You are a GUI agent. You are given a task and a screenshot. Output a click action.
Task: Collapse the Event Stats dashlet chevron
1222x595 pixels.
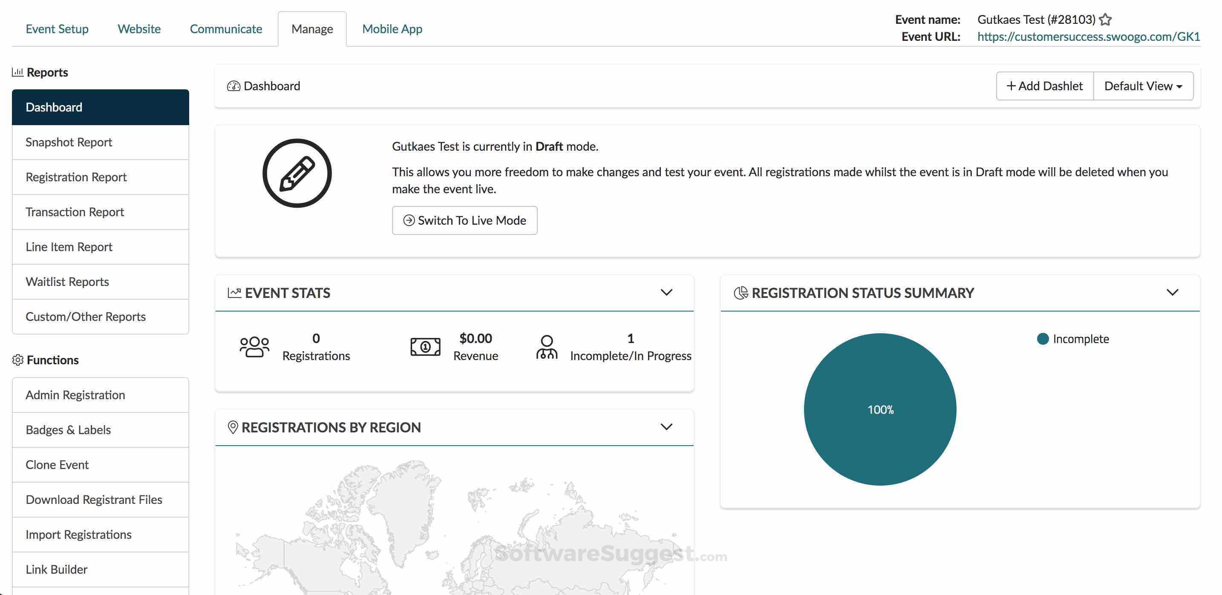tap(666, 292)
